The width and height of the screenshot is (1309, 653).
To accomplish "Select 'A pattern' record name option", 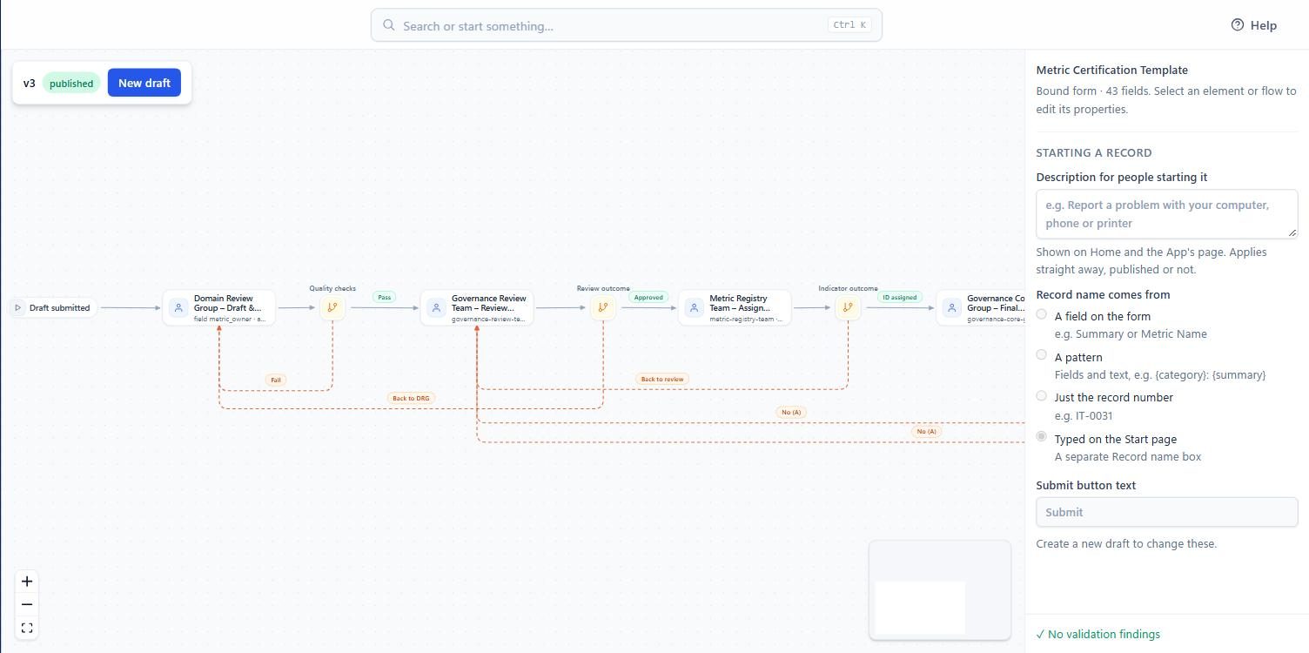I will tap(1041, 355).
